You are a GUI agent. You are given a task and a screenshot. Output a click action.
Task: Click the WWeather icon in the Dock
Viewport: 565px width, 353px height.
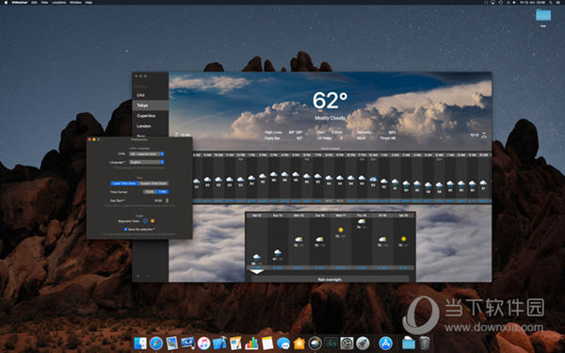(x=315, y=343)
